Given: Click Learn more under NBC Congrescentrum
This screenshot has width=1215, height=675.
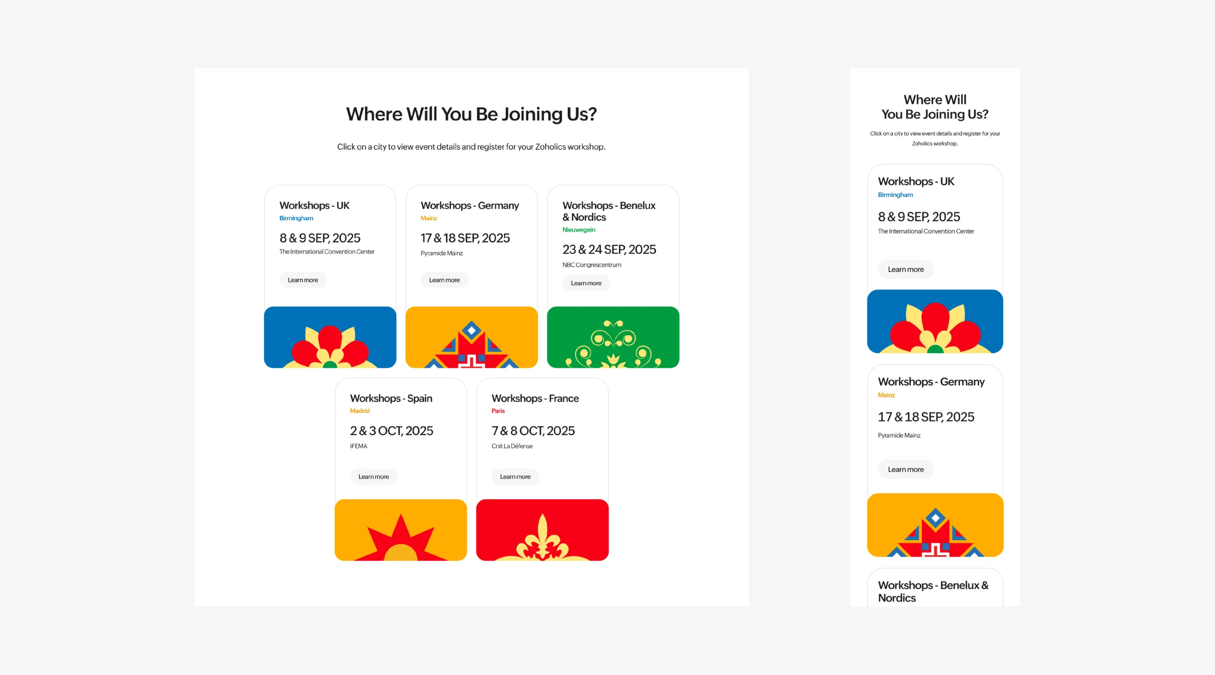Looking at the screenshot, I should pyautogui.click(x=586, y=283).
